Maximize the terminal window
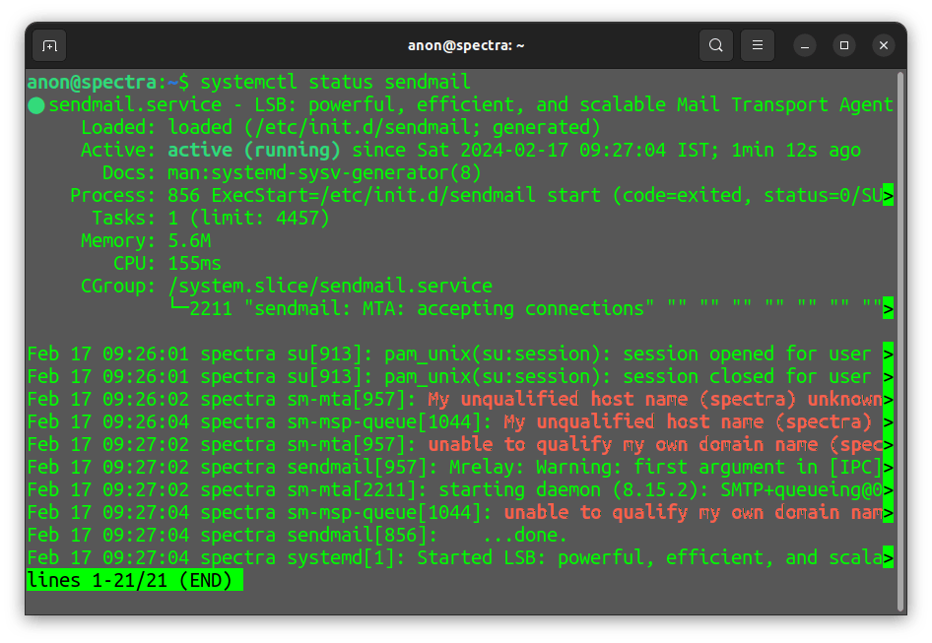Viewport: 932px width, 643px height. (x=844, y=45)
